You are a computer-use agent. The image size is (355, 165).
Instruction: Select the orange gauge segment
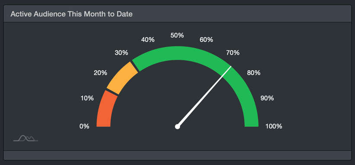pos(122,78)
